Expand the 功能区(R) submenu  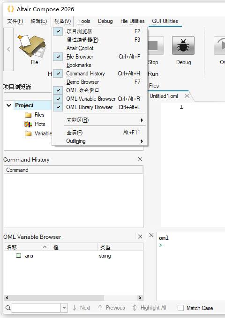click(99, 120)
